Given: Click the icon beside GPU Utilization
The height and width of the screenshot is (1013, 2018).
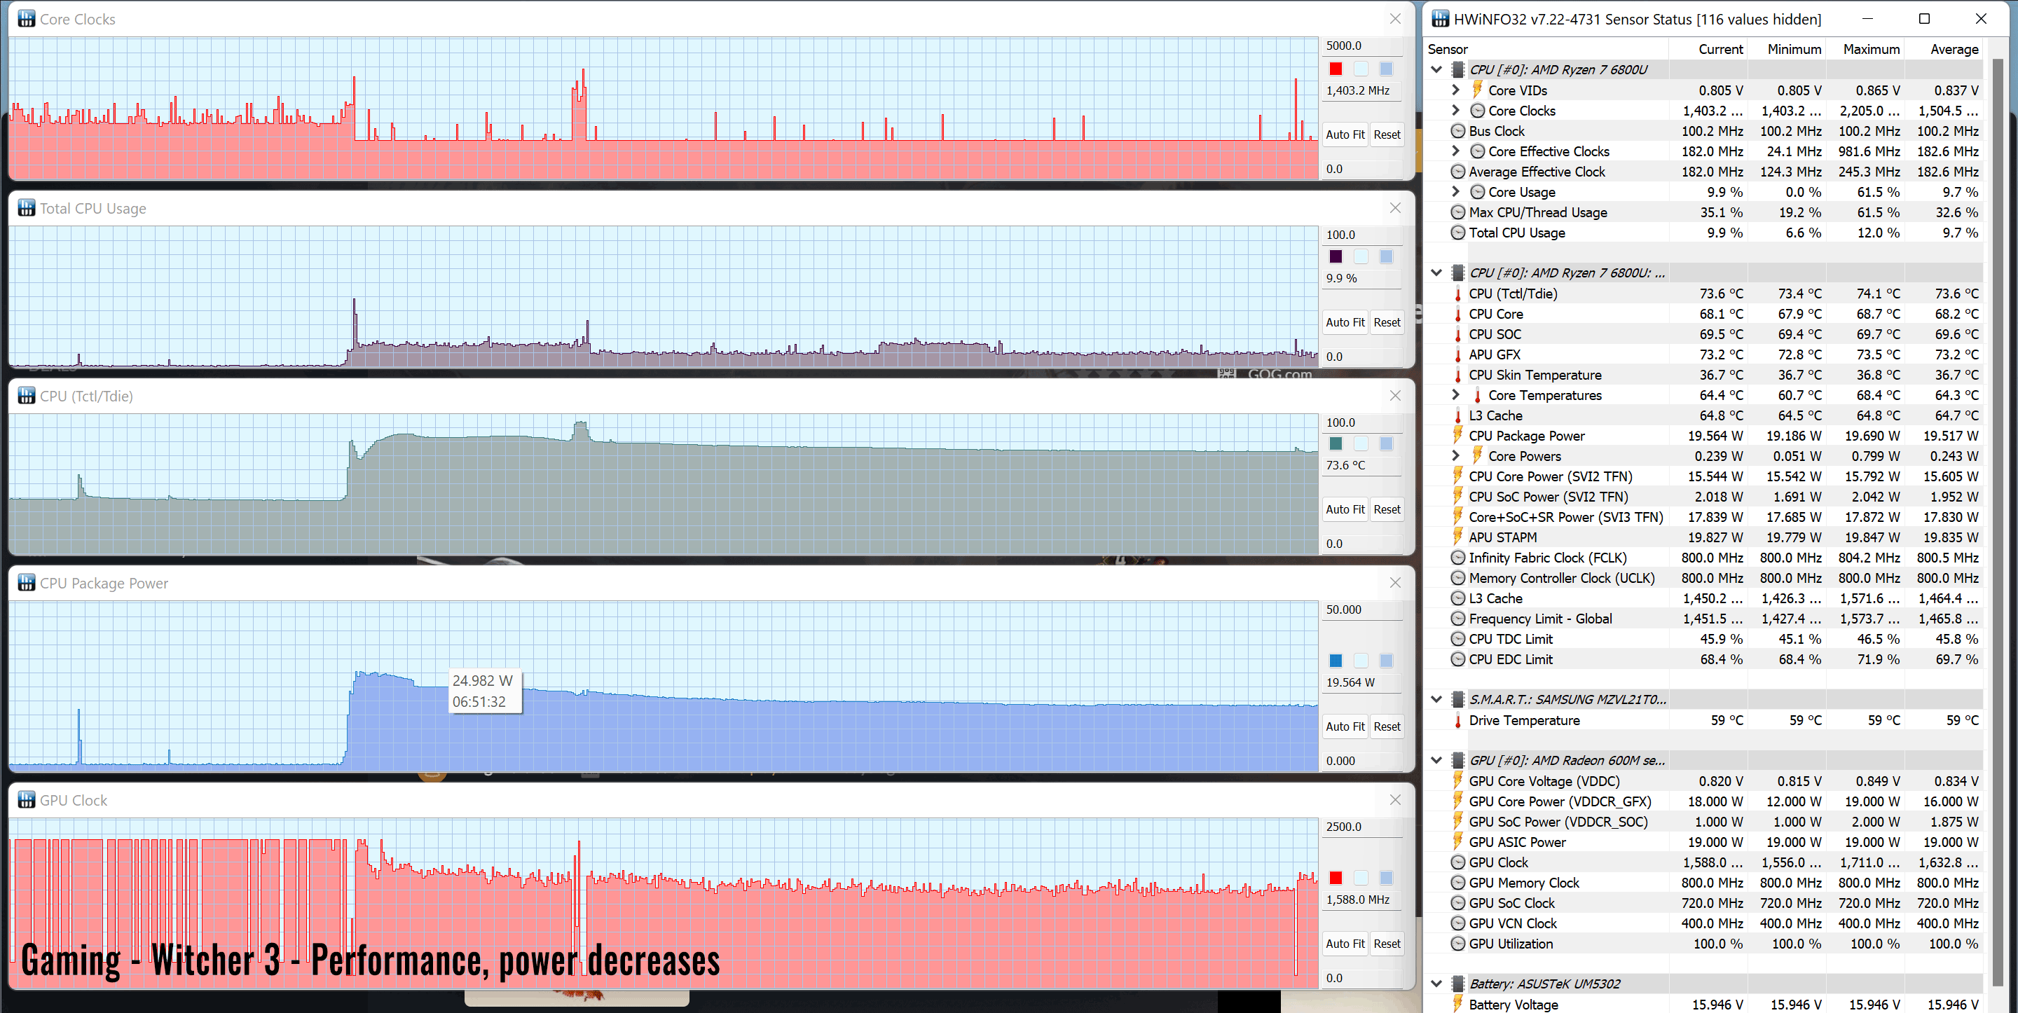Looking at the screenshot, I should (1458, 944).
